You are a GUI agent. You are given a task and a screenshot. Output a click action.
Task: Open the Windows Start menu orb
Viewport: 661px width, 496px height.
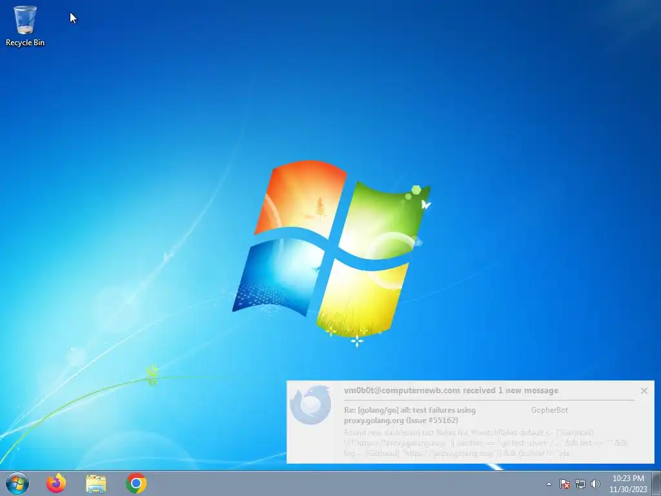[x=17, y=483]
